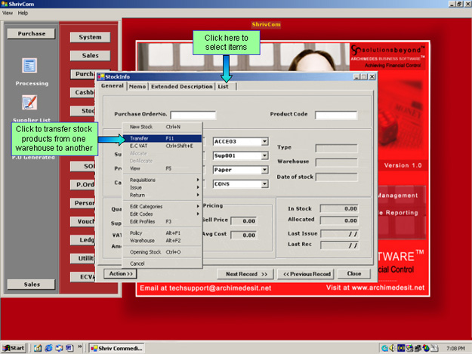Switch to the Memo tab
This screenshot has width=472, height=354.
point(137,87)
